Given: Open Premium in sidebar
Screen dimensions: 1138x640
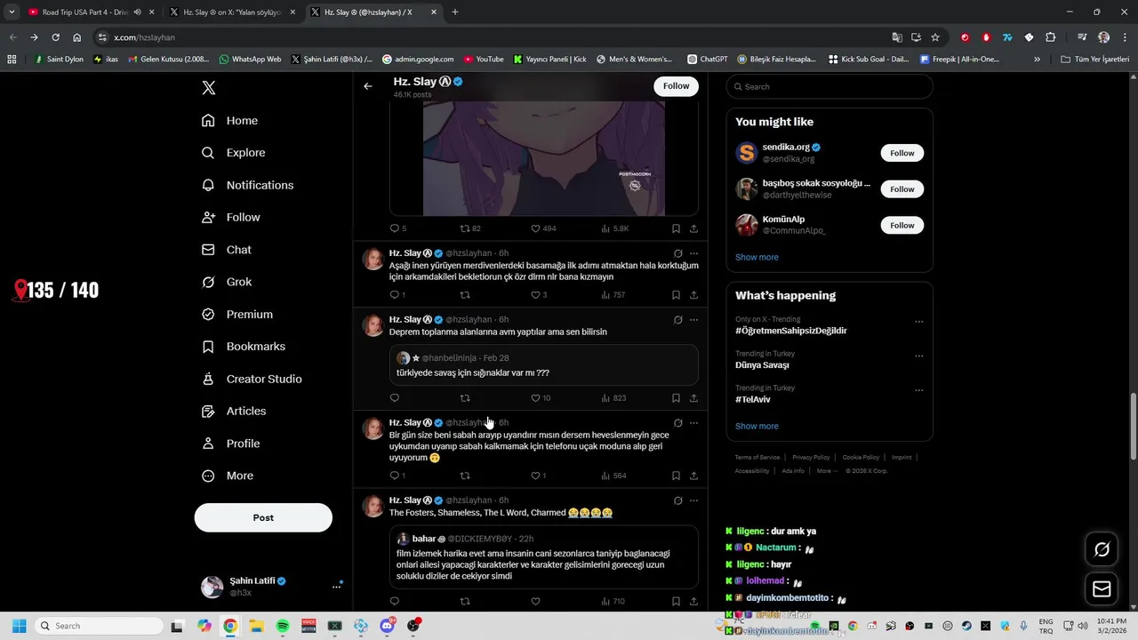Looking at the screenshot, I should coord(236,315).
